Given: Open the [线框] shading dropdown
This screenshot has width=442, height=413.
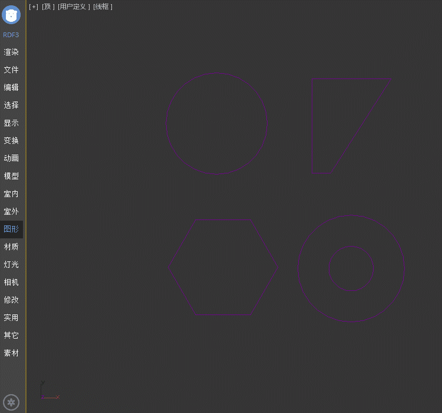Looking at the screenshot, I should (103, 6).
